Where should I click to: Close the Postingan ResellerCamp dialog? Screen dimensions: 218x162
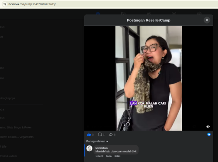click(207, 20)
